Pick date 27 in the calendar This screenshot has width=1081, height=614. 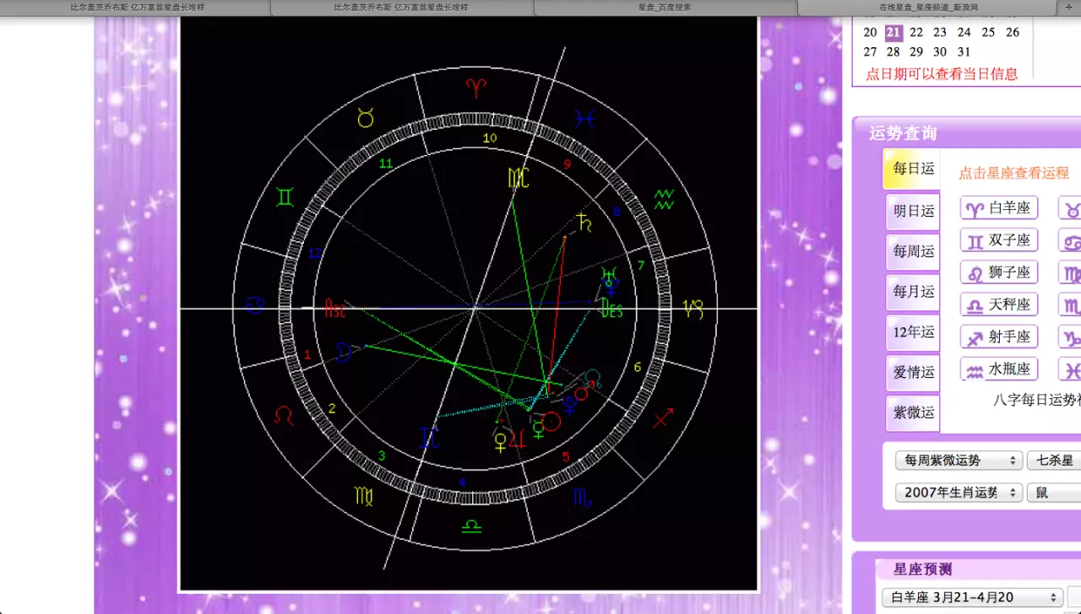point(870,51)
